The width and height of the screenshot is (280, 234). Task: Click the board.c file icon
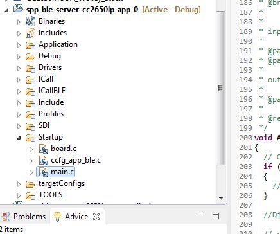coord(44,149)
